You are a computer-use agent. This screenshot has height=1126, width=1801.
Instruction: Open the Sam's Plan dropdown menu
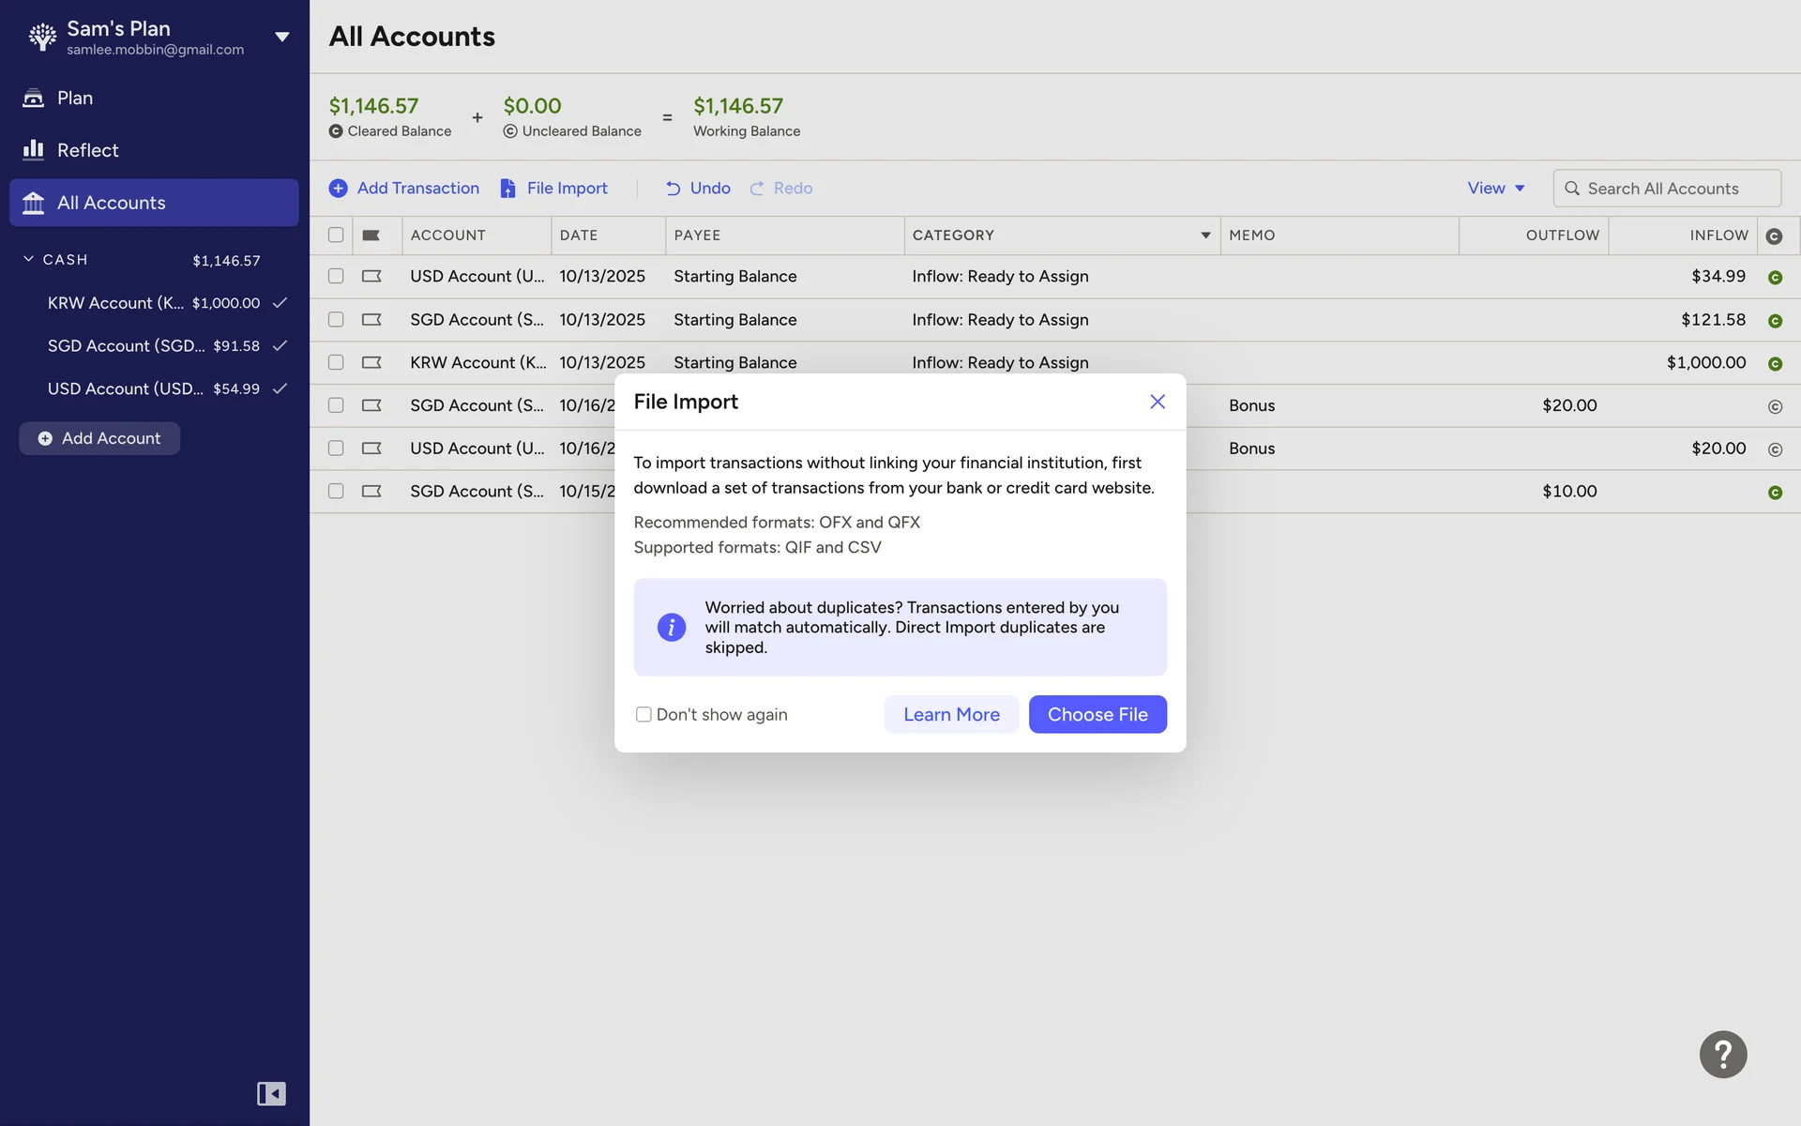(281, 37)
